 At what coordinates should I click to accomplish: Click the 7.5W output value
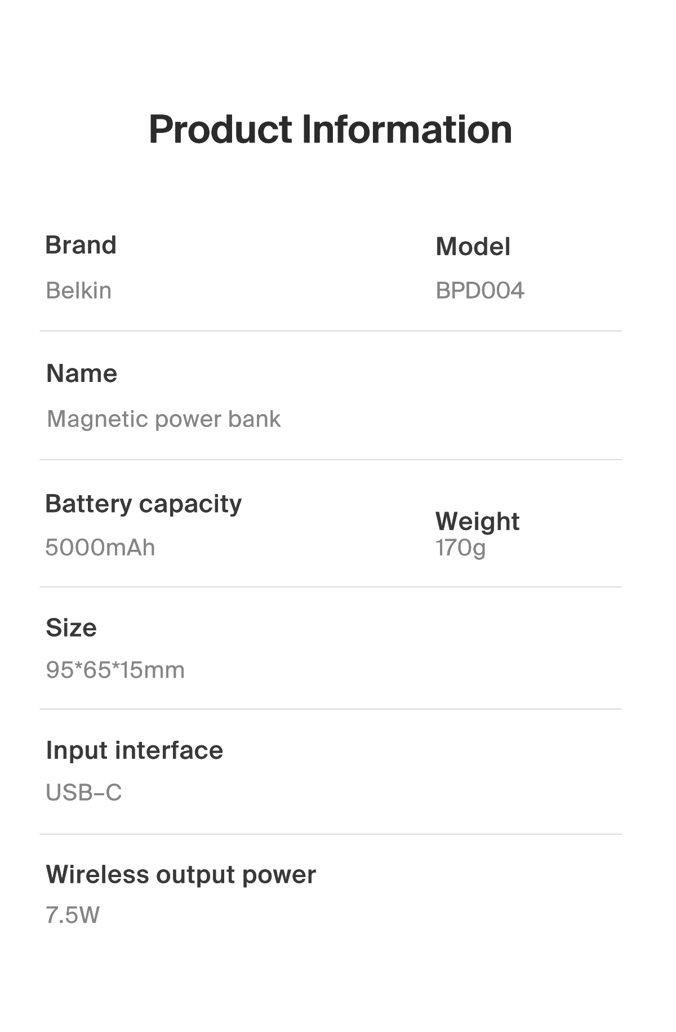[x=72, y=915]
